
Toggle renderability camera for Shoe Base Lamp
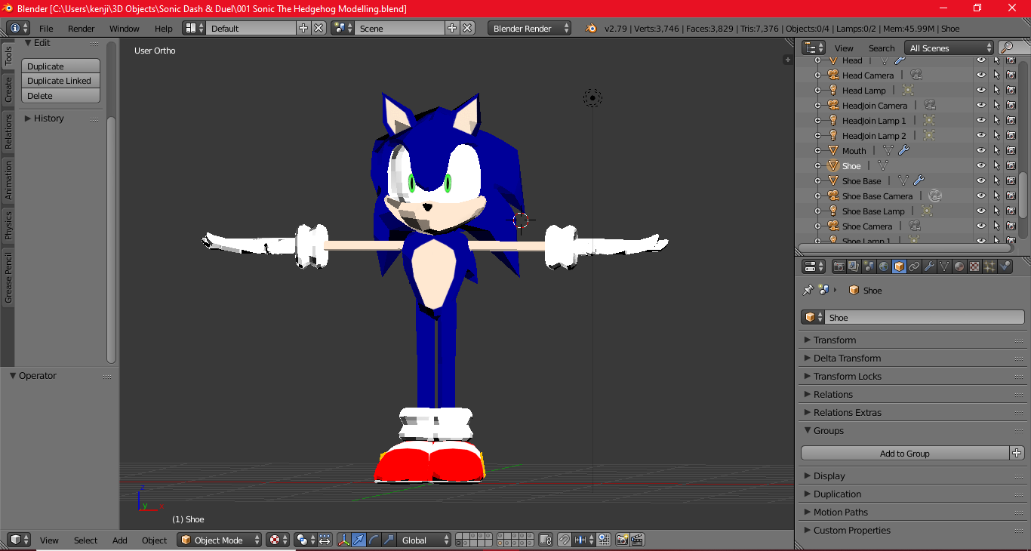[x=1011, y=211]
